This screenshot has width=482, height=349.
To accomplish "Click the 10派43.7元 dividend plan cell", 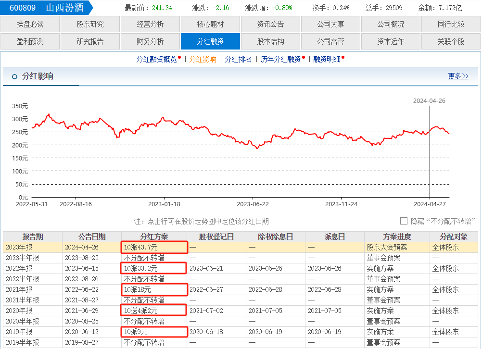I will pyautogui.click(x=154, y=247).
